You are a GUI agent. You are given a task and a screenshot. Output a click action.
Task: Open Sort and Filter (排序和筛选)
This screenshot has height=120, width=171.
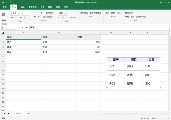[141, 17]
